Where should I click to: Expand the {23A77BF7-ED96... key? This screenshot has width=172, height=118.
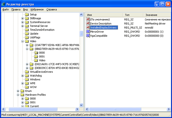27,45
